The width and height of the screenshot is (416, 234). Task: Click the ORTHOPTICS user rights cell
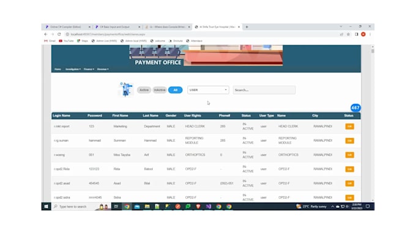[195, 155]
